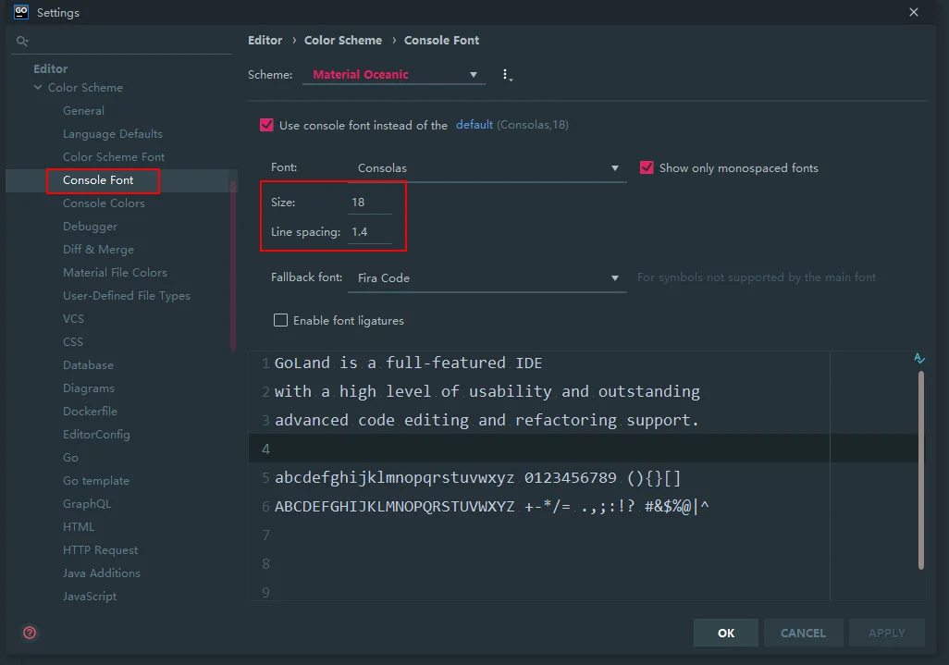Open the scheme actions kebab menu
This screenshot has height=665, width=949.
coord(507,74)
